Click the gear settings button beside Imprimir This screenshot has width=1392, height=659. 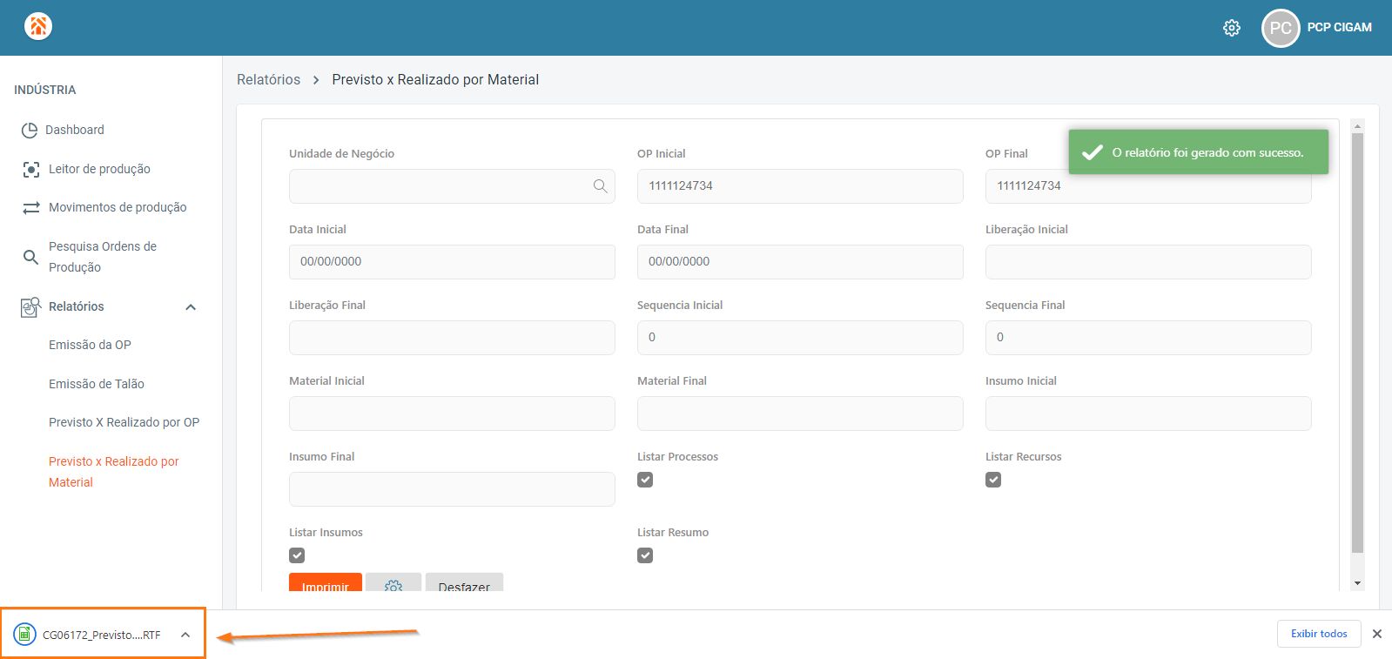[x=393, y=583]
